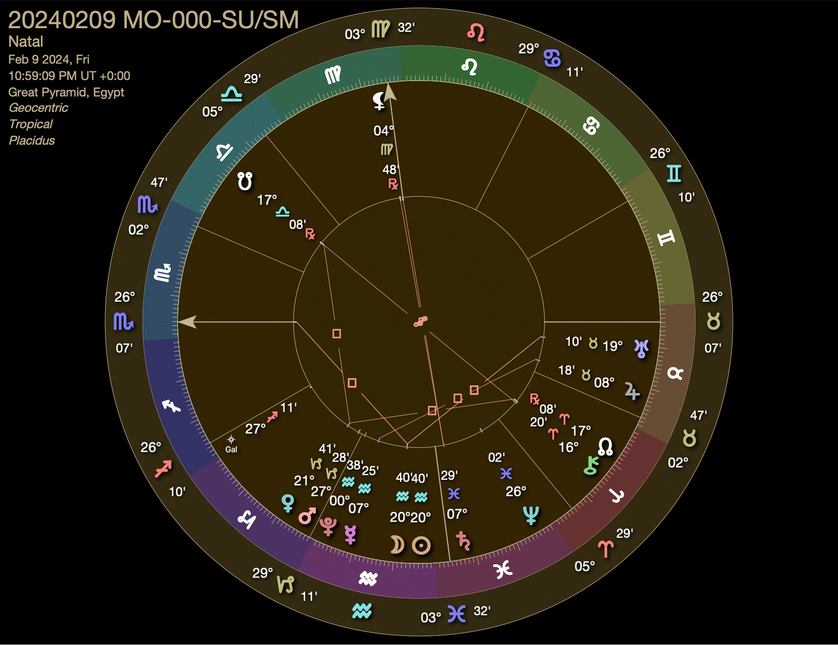Click the Gemini cusp glyph at 26°10'
This screenshot has width=838, height=645.
674,173
